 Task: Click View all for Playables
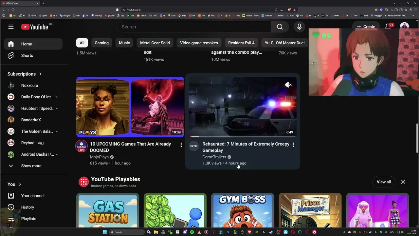click(x=384, y=182)
